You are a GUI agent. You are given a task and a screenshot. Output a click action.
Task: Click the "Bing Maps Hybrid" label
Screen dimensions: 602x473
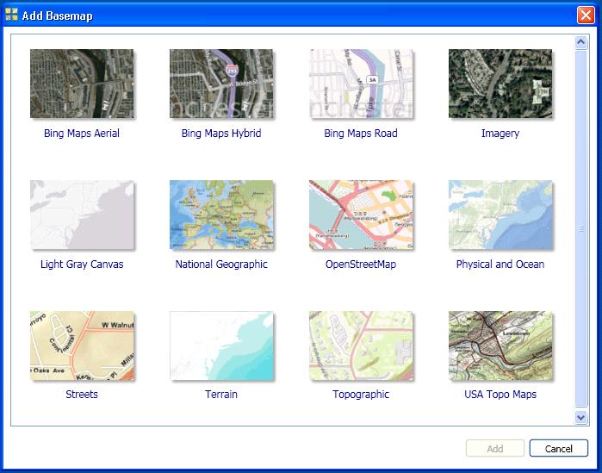tap(221, 134)
